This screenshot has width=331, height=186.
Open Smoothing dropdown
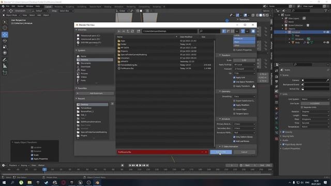click(244, 97)
